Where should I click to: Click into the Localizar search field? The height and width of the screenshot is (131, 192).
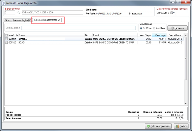coord(78,28)
